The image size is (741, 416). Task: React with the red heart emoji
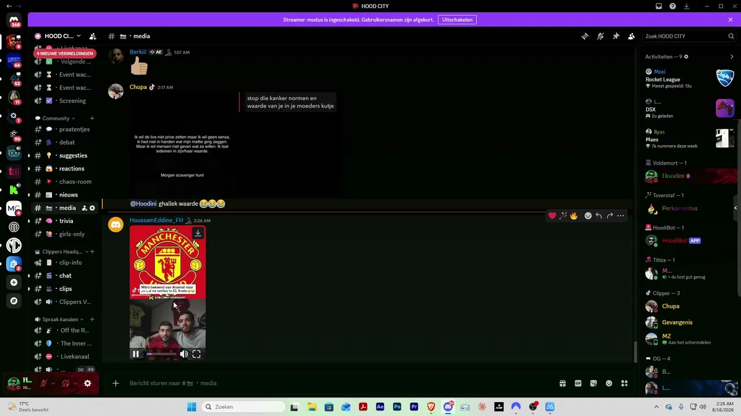(552, 216)
